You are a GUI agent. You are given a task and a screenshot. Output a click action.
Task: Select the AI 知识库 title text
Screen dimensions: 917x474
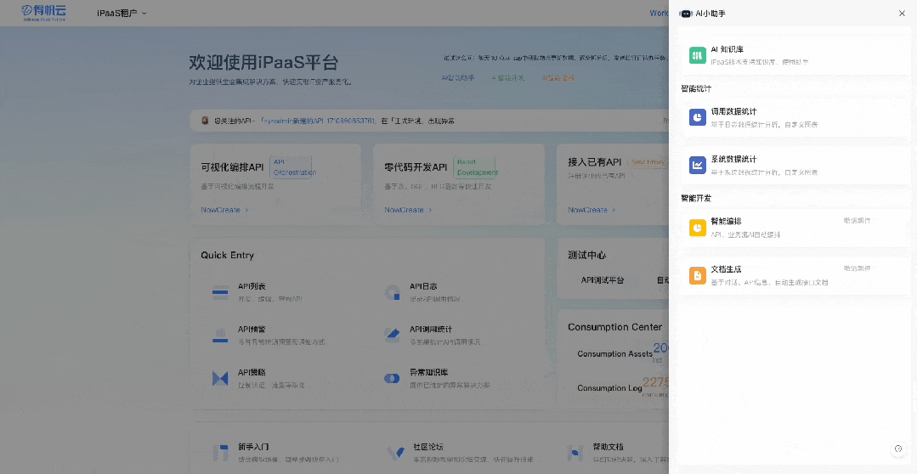point(727,49)
